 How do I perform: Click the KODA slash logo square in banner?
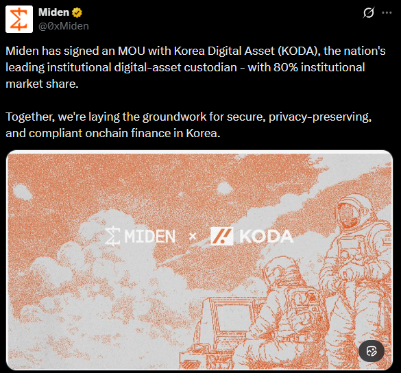click(221, 236)
